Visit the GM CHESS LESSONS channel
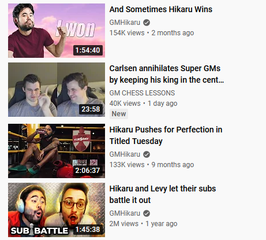This screenshot has height=240, width=266. (x=142, y=93)
